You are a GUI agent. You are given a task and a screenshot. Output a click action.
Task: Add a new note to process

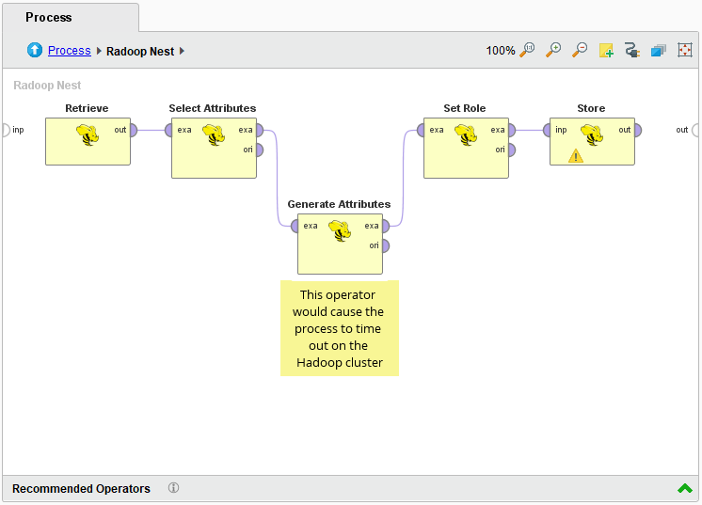click(606, 50)
